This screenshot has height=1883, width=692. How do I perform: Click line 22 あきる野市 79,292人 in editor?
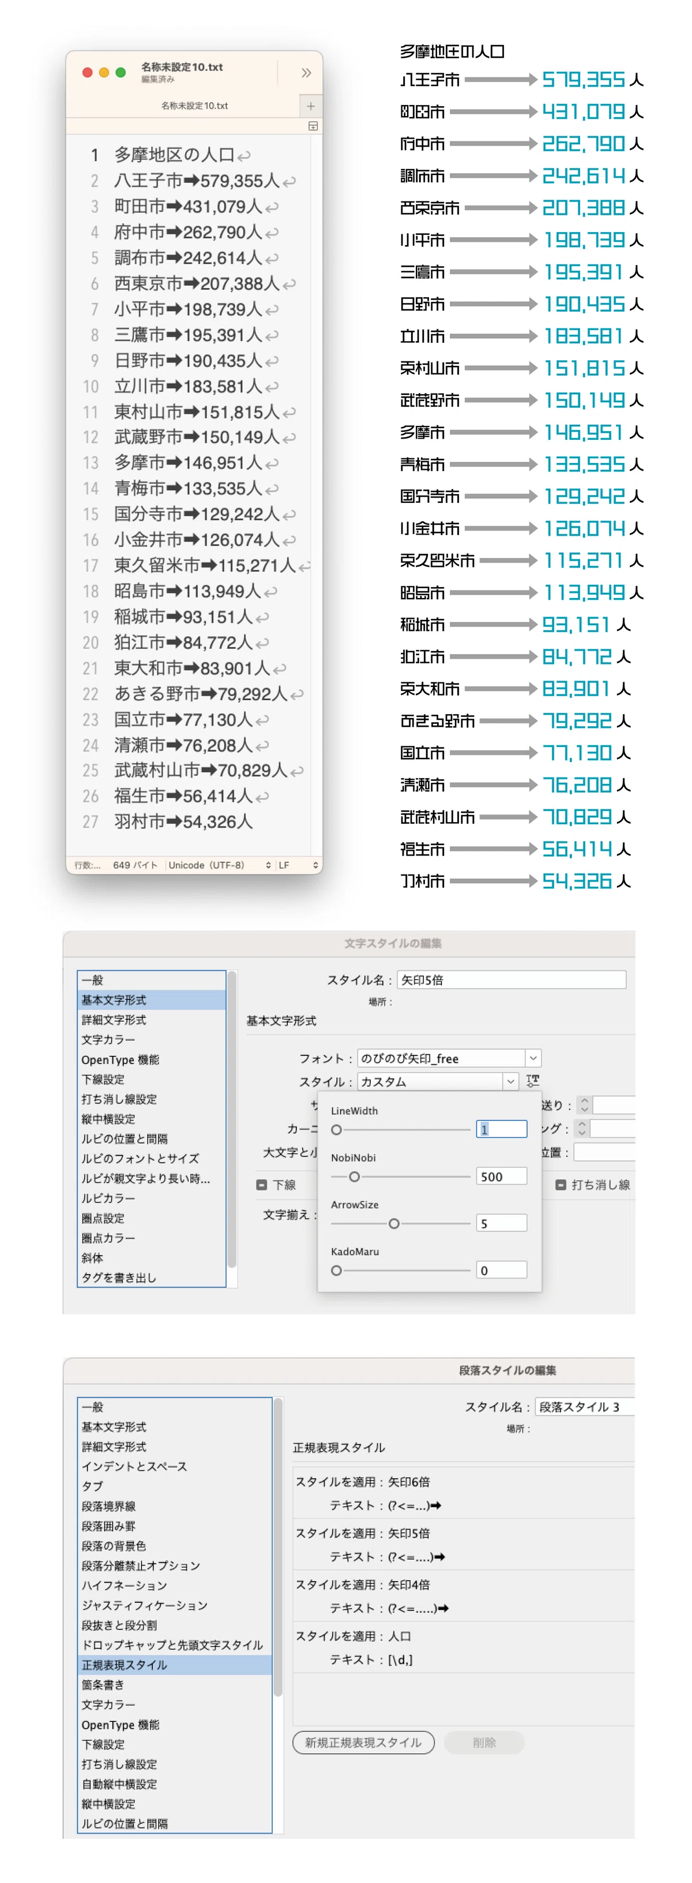coord(200,694)
